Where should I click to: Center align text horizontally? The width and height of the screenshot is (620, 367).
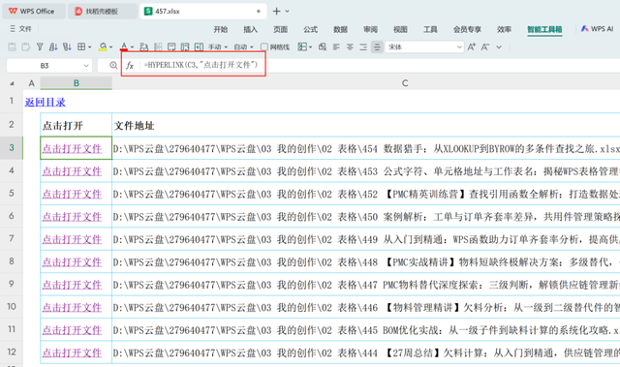point(350,47)
